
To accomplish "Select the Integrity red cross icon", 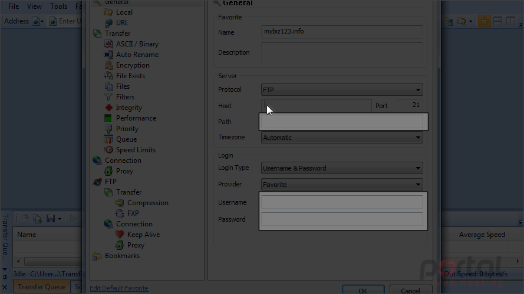I will coord(108,108).
